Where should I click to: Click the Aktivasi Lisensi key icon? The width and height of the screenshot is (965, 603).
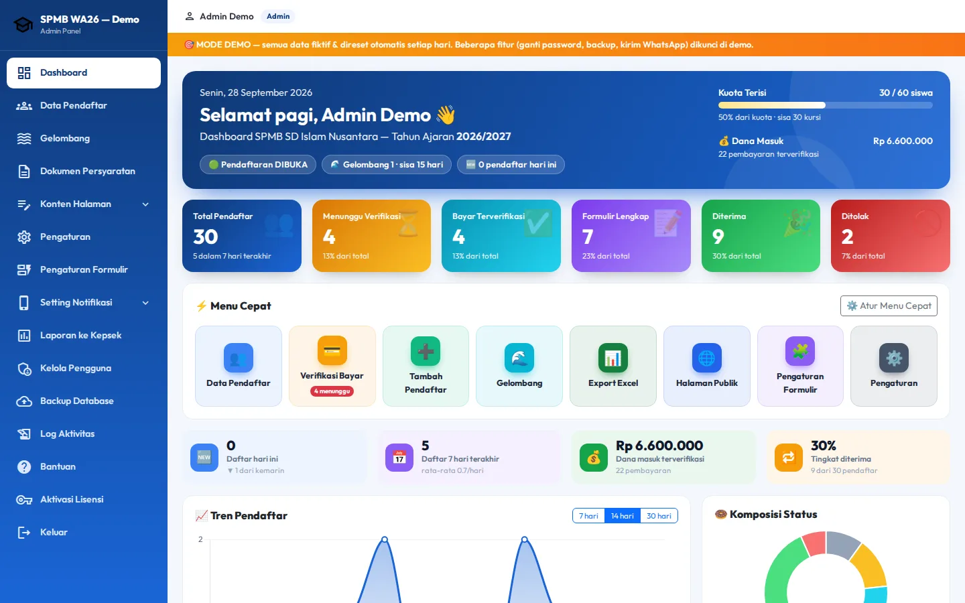pyautogui.click(x=24, y=500)
